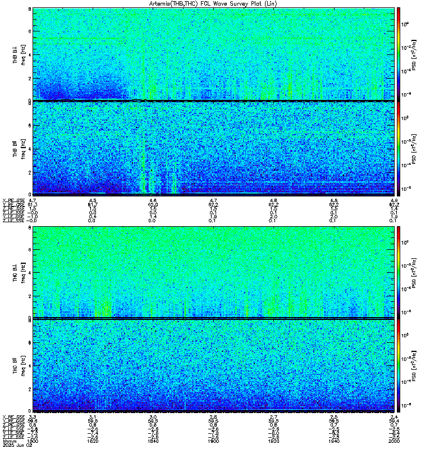This screenshot has width=421, height=449.
Task: Click the color bar beside THB B∥ panel
Action: 399,149
